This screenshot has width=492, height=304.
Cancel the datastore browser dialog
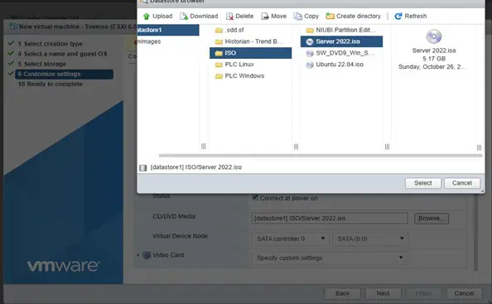462,183
